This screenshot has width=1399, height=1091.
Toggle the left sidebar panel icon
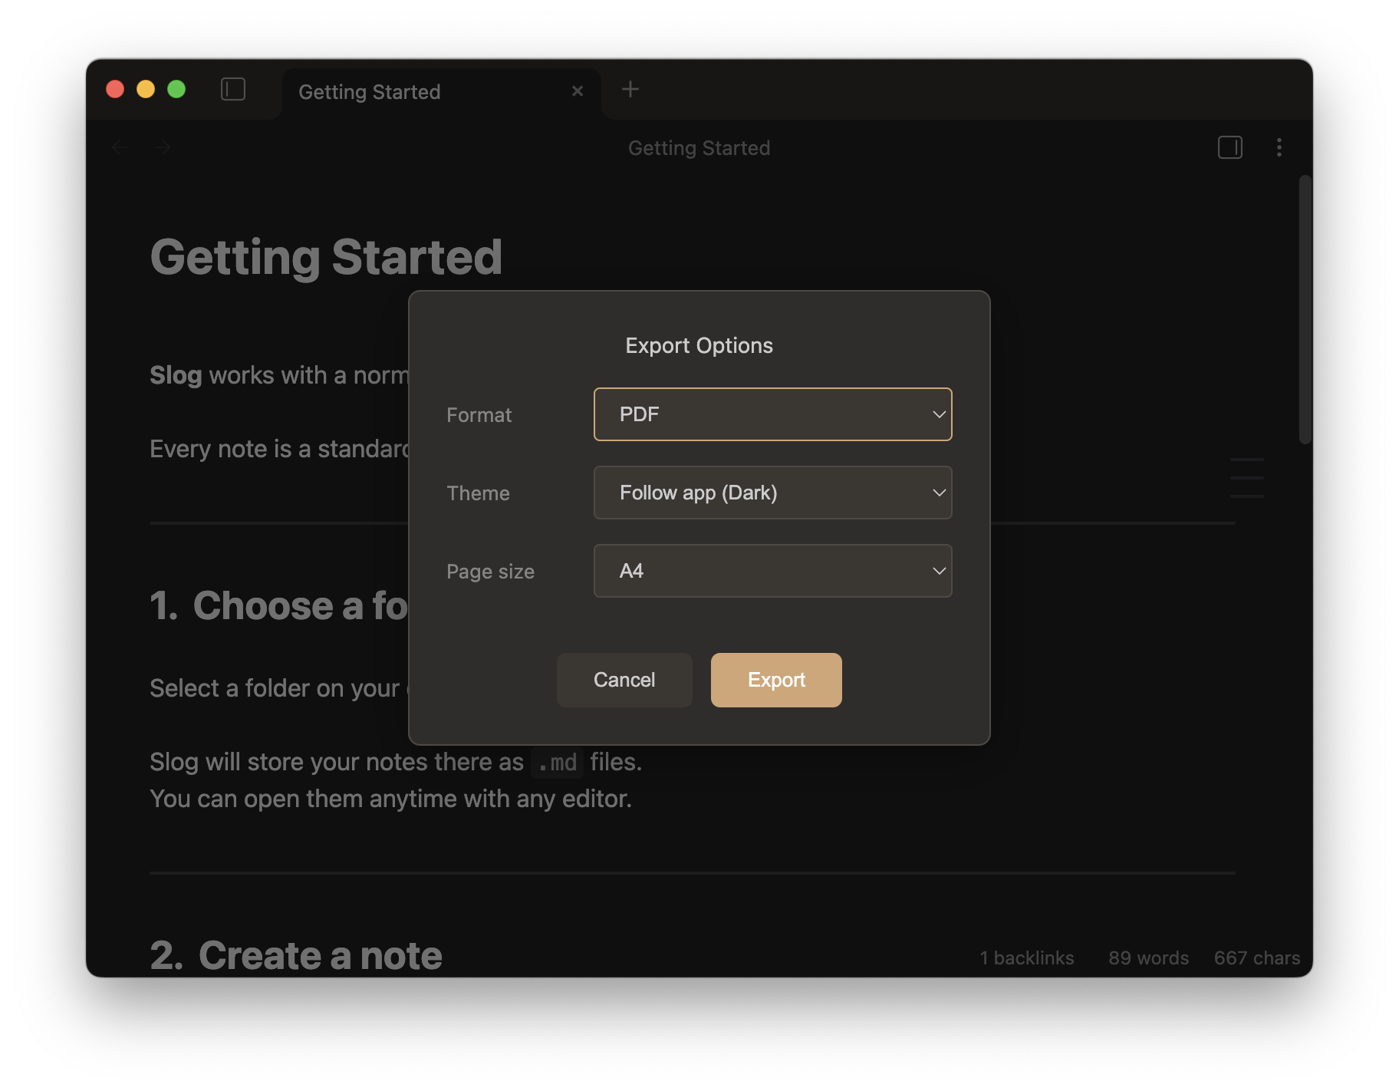(233, 90)
